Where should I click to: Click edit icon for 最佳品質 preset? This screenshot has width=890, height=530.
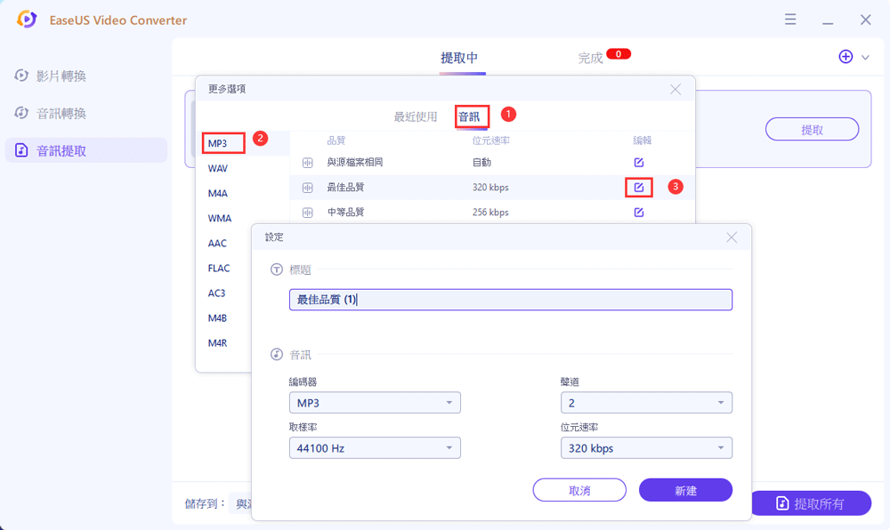point(638,188)
